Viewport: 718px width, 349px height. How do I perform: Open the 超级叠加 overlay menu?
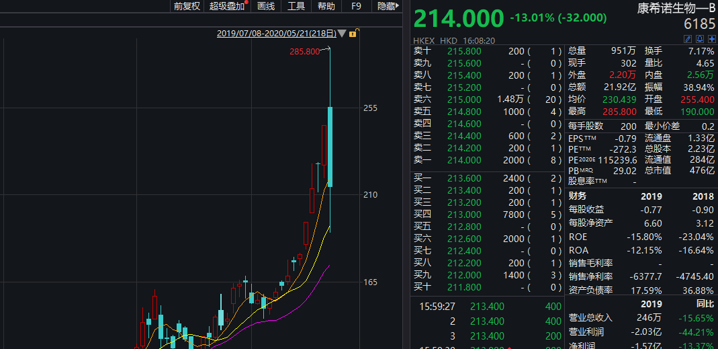click(x=228, y=6)
